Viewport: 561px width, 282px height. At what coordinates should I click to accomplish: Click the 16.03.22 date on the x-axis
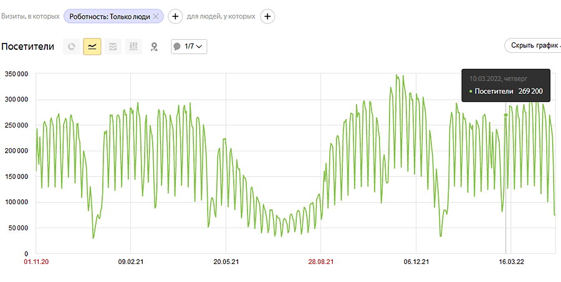(511, 262)
